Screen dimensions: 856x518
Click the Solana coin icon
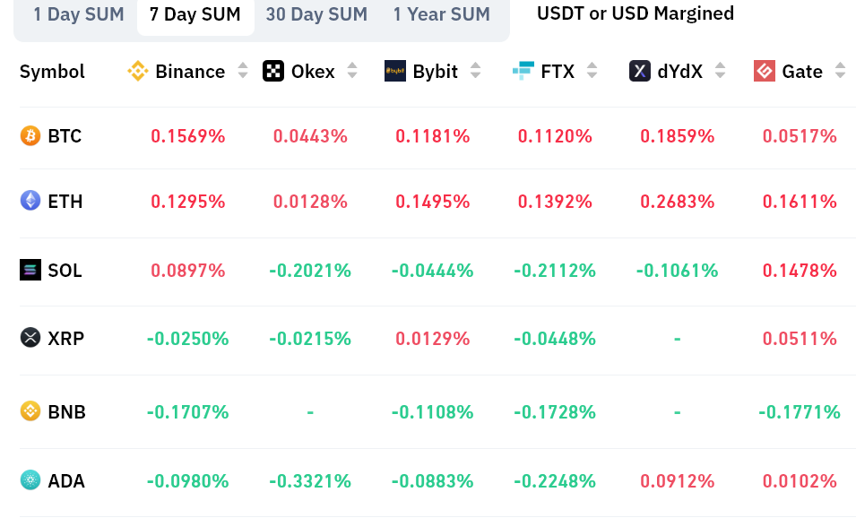30,270
